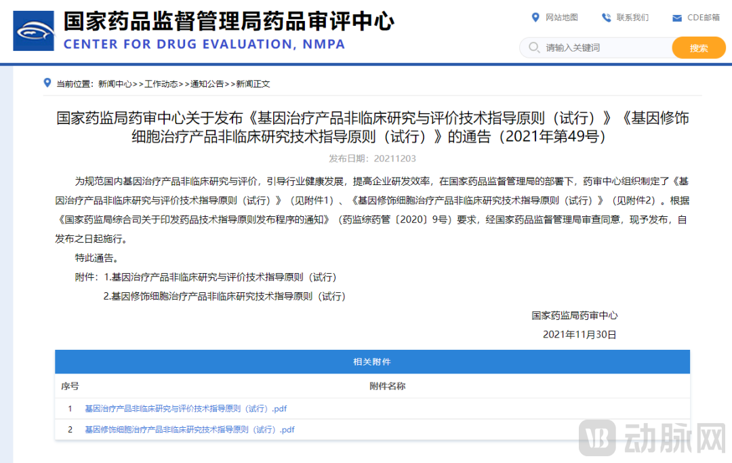Download 基因修饰细胞治疗产品非临床研究技术指导原则 PDF attachment
Image resolution: width=732 pixels, height=463 pixels.
pos(189,429)
